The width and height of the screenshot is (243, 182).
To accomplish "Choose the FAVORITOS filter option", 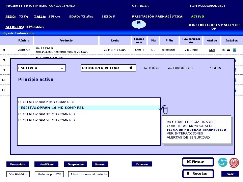I will click(180, 68).
